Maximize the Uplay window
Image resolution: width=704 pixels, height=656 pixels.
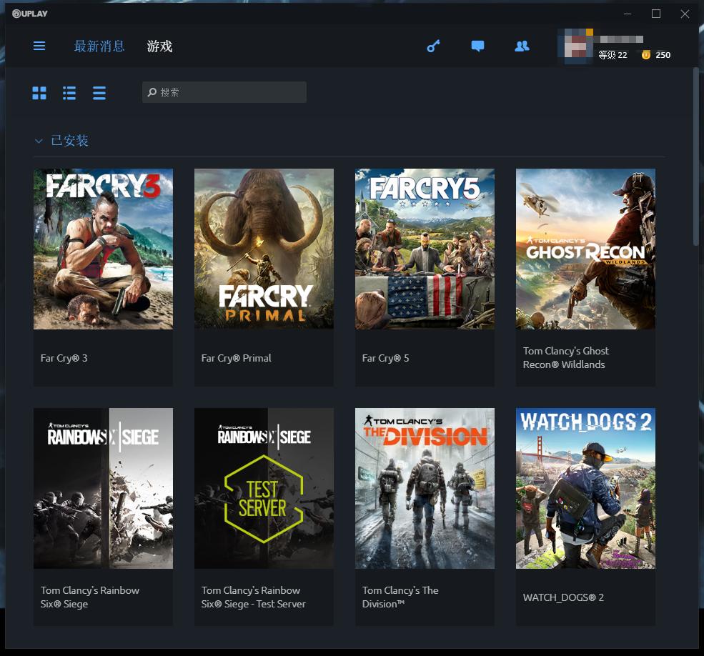656,14
